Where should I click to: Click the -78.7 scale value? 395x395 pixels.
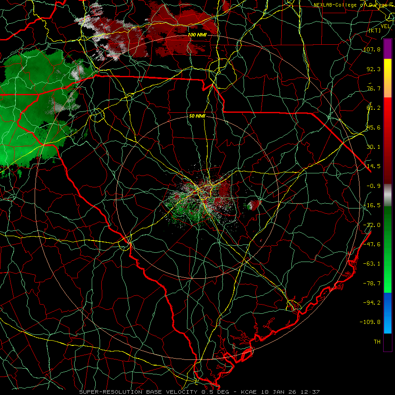372,284
